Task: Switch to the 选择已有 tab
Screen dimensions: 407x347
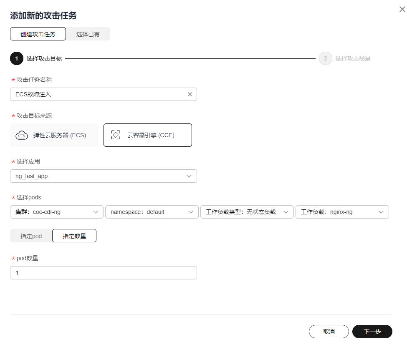Action: 88,34
